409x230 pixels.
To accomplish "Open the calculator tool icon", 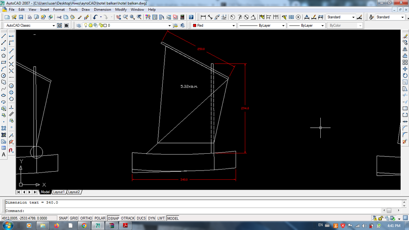I will tap(183, 17).
